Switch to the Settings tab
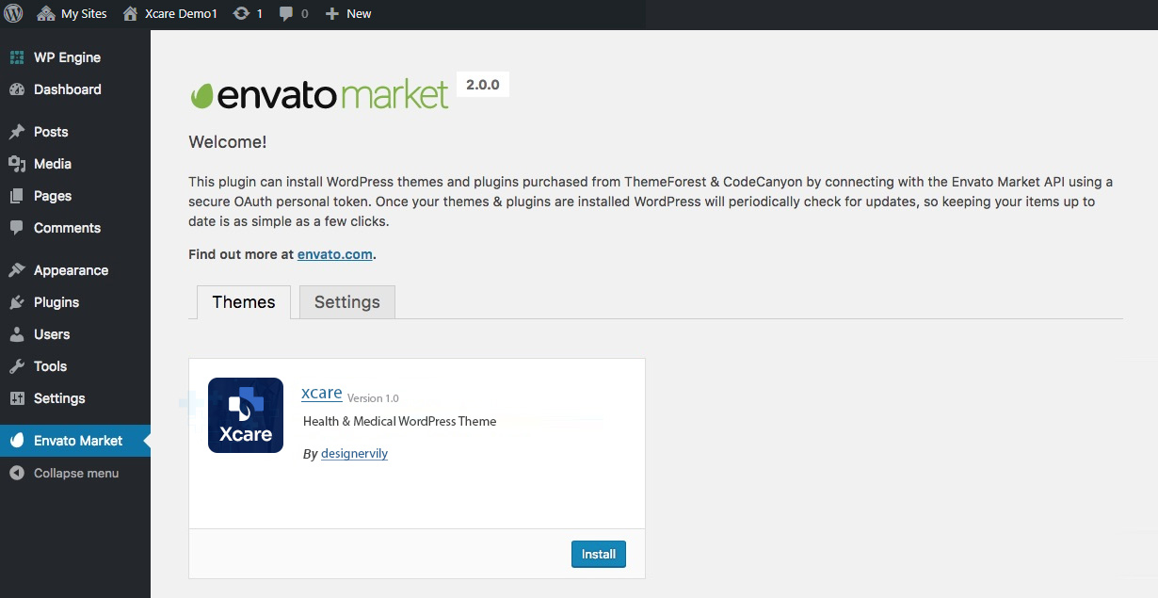The width and height of the screenshot is (1158, 598). tap(346, 302)
